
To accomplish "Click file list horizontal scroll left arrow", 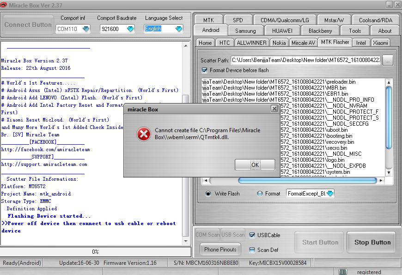I will pos(206,181).
